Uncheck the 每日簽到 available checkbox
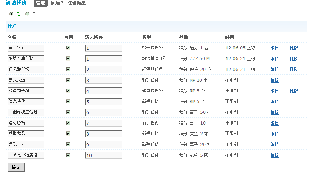309x175 pixels. [x=68, y=48]
